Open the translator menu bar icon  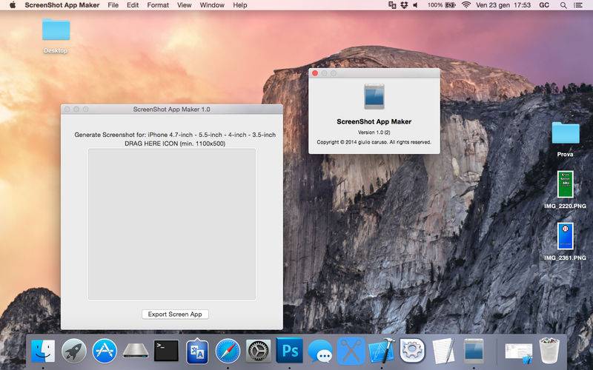(392, 5)
